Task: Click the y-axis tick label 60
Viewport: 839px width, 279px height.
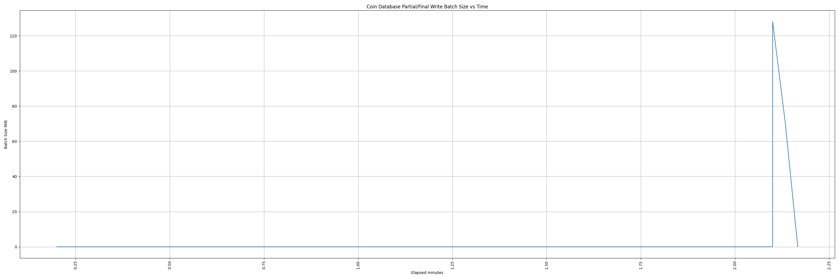Action: pyautogui.click(x=14, y=142)
